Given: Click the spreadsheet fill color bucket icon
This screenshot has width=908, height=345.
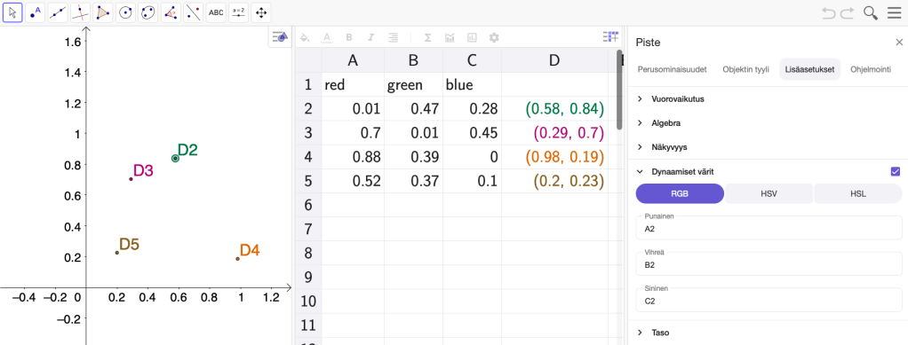Looking at the screenshot, I should point(305,37).
